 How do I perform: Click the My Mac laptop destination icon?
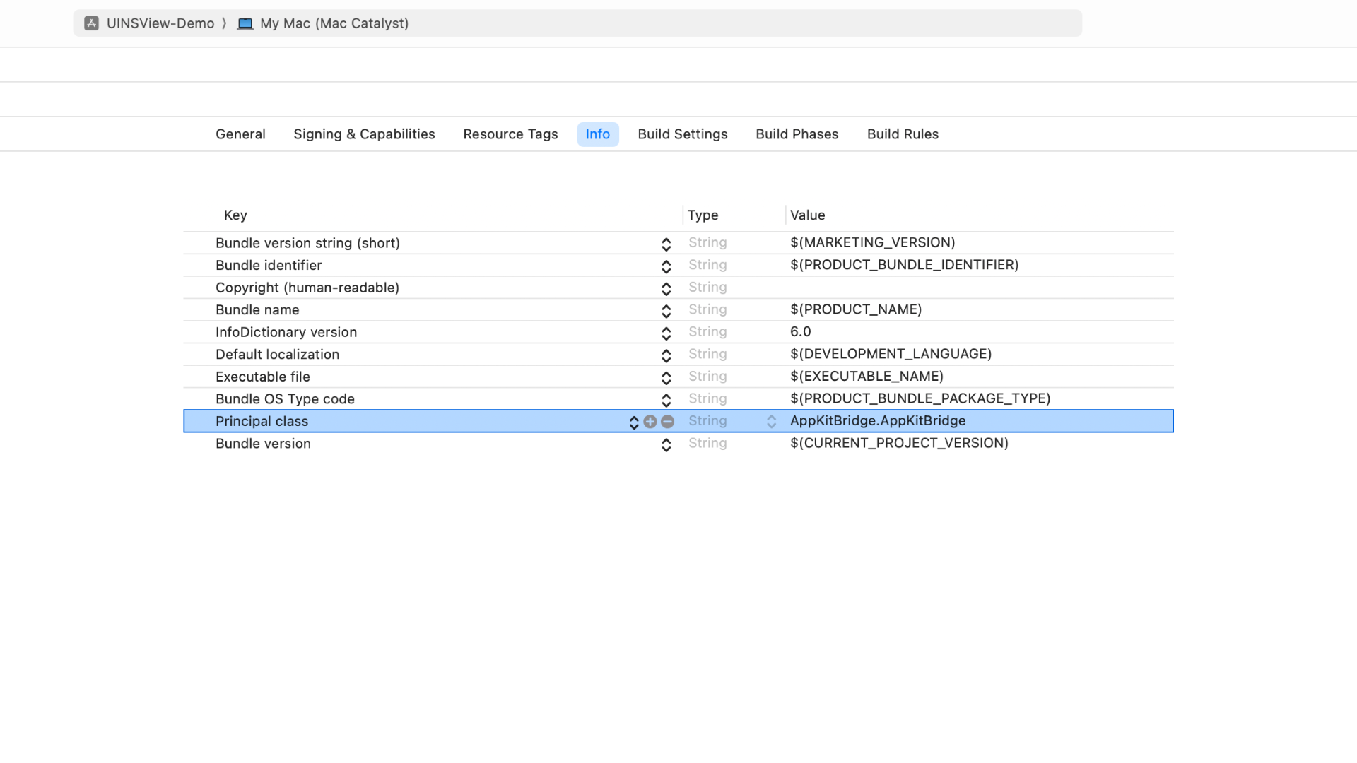pyautogui.click(x=245, y=23)
